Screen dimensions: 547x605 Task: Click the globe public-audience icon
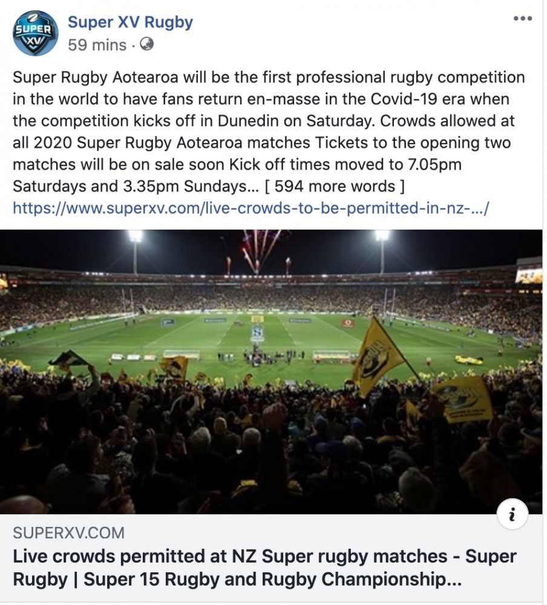pyautogui.click(x=146, y=44)
